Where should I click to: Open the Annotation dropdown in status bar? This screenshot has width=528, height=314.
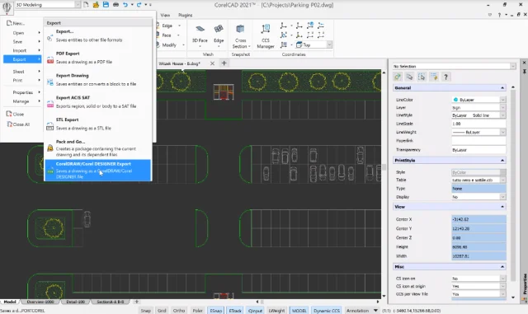[x=375, y=311]
